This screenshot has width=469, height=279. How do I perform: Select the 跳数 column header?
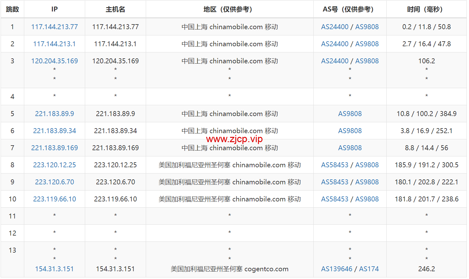pyautogui.click(x=12, y=9)
